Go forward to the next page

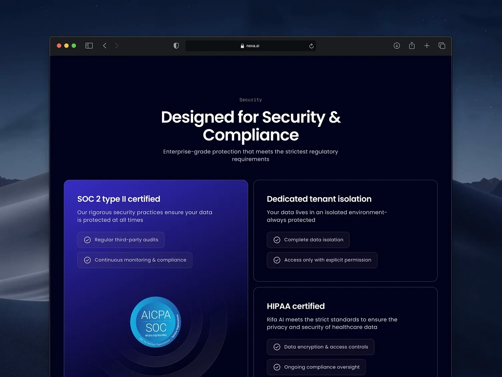[x=116, y=46]
